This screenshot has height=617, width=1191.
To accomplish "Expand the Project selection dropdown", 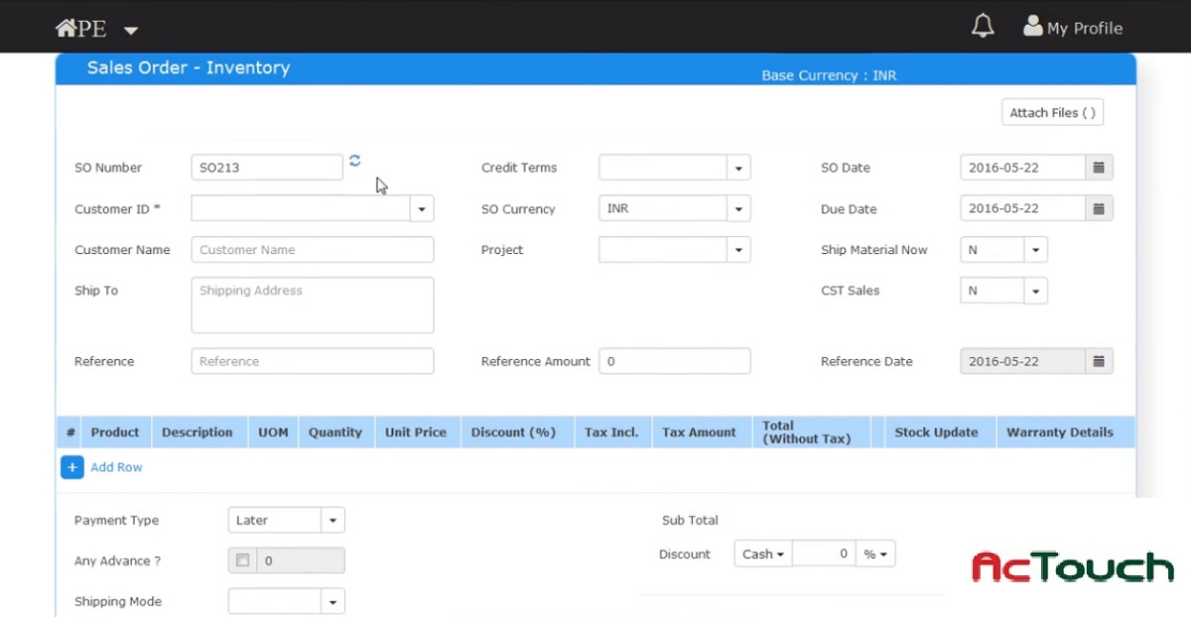I will [738, 249].
